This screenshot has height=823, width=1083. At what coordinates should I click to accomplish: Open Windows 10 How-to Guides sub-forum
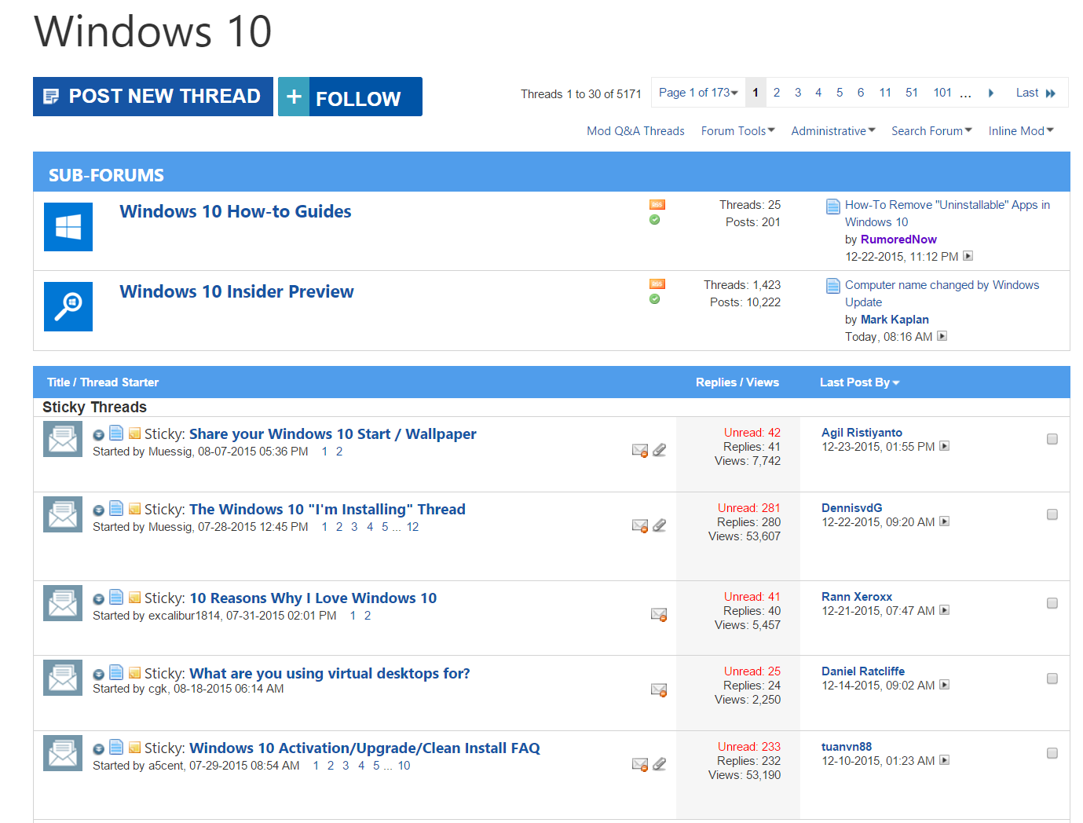coord(236,211)
